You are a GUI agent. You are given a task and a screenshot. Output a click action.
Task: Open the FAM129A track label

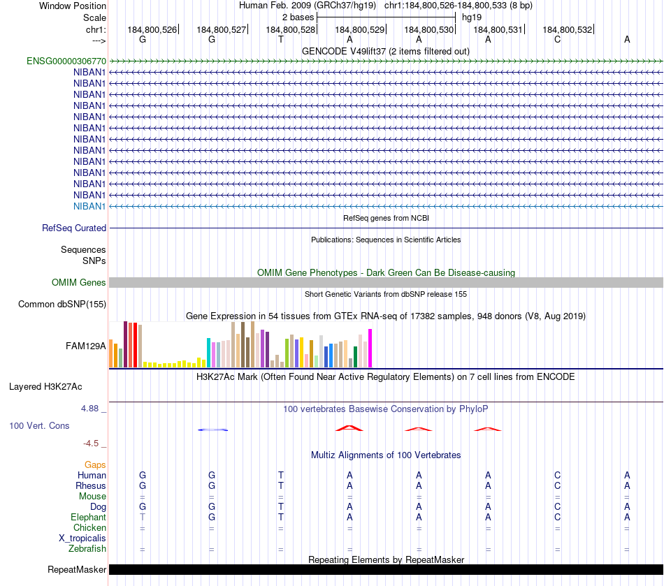click(85, 346)
